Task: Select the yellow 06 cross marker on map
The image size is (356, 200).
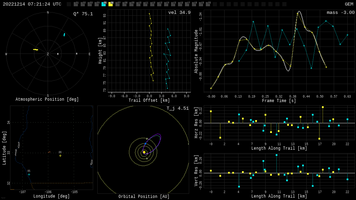Action: [x=60, y=156]
